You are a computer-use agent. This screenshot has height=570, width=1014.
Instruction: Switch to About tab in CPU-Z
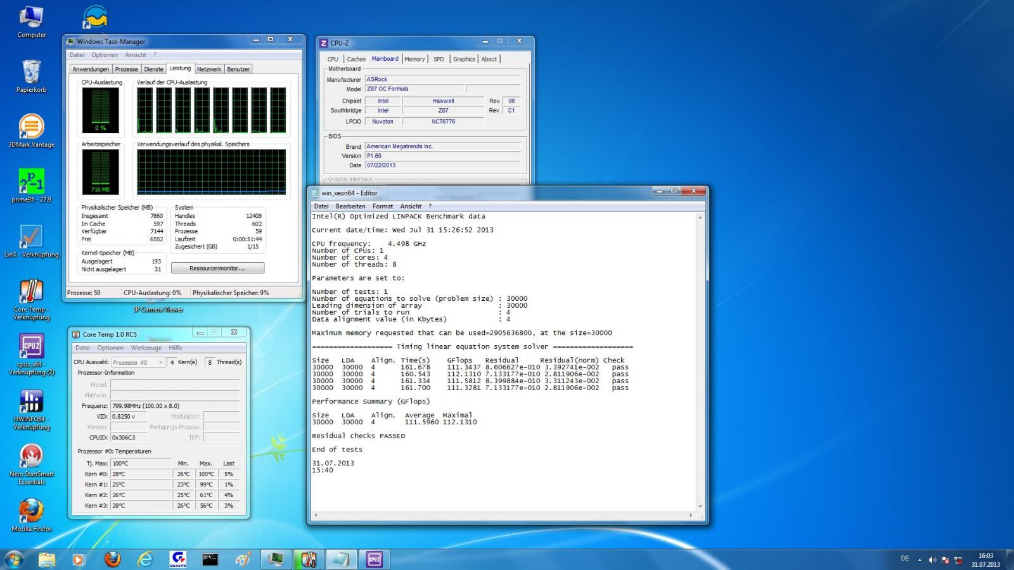pos(489,59)
